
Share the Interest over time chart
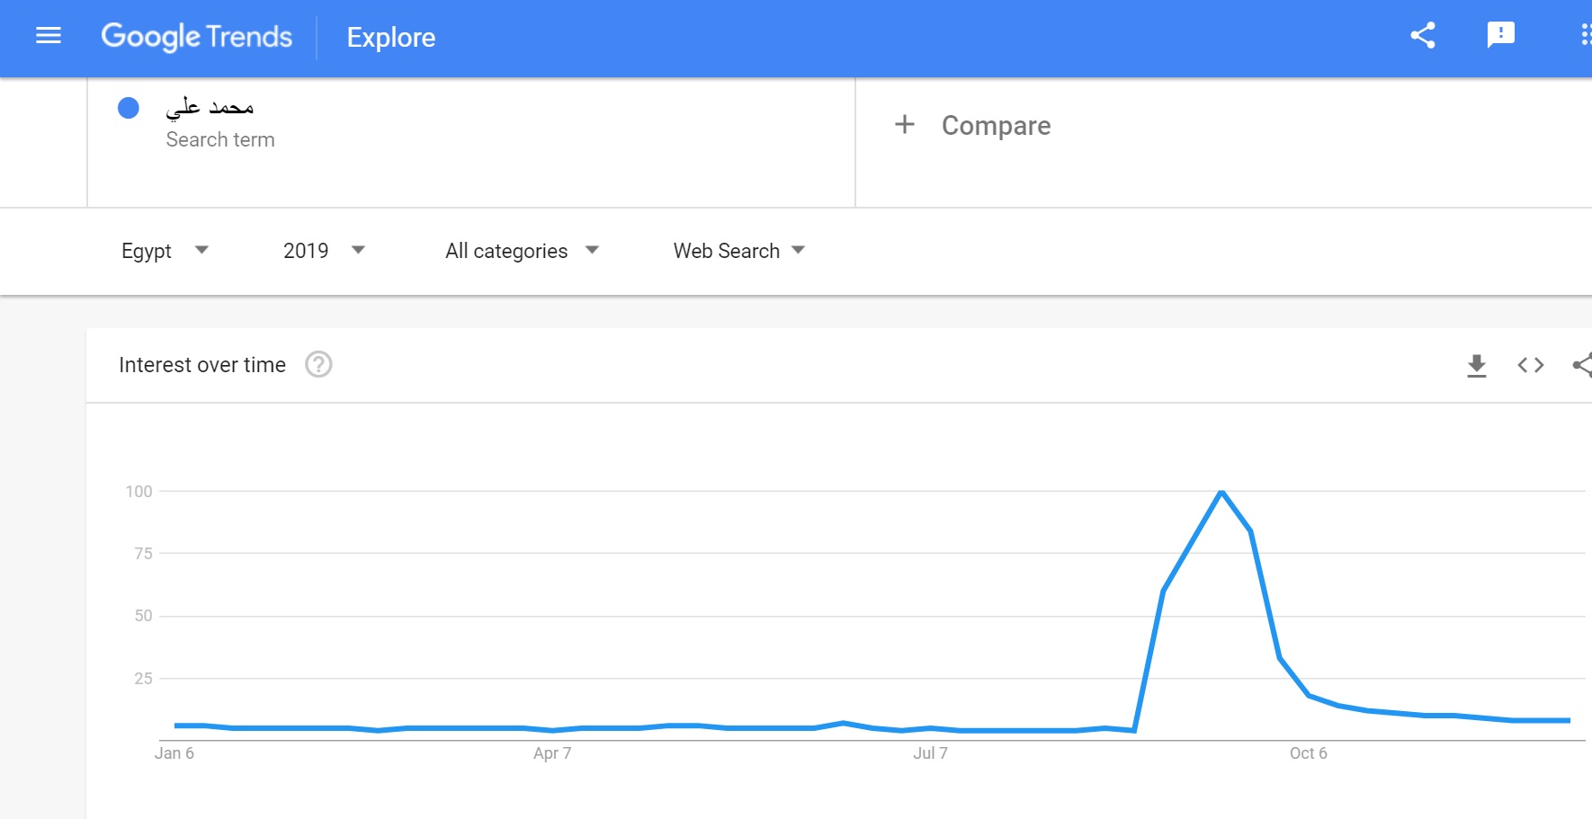coord(1582,365)
